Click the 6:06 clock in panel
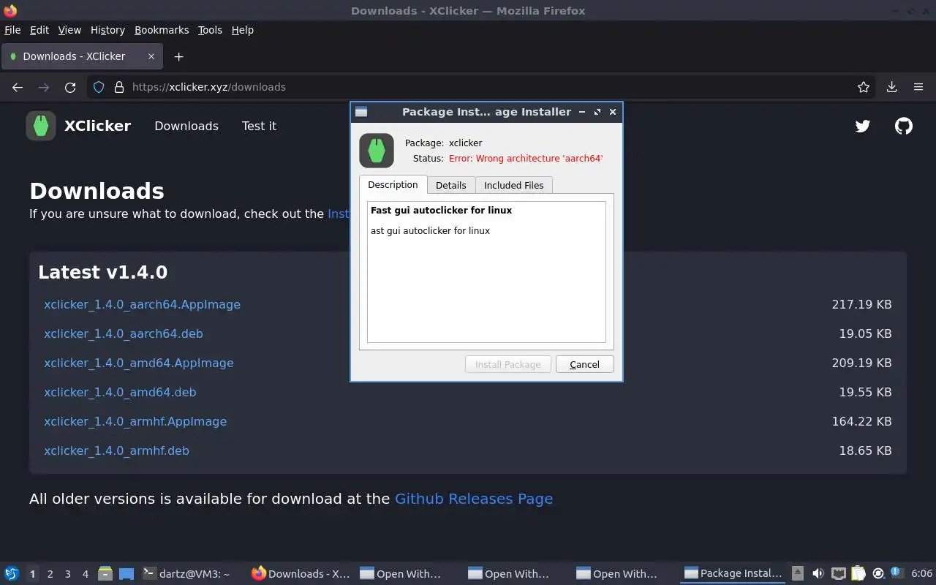Screen dimensions: 936x585 point(921,574)
